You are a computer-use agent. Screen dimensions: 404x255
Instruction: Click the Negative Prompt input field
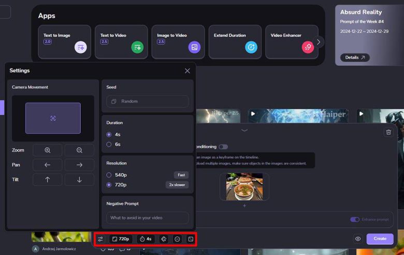click(148, 218)
